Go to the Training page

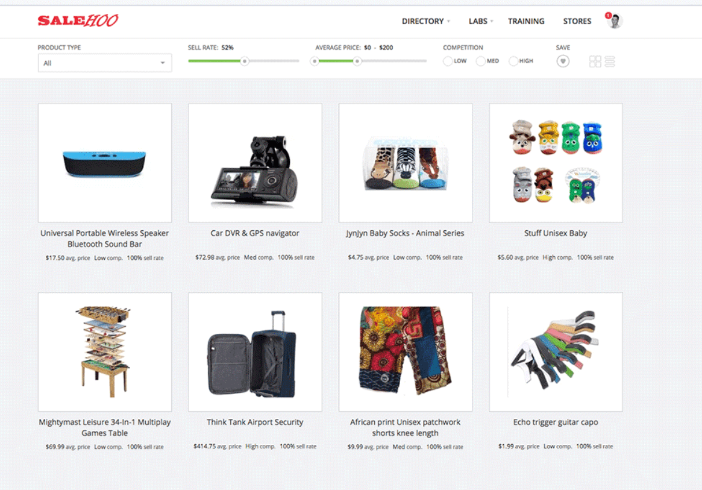coord(526,21)
